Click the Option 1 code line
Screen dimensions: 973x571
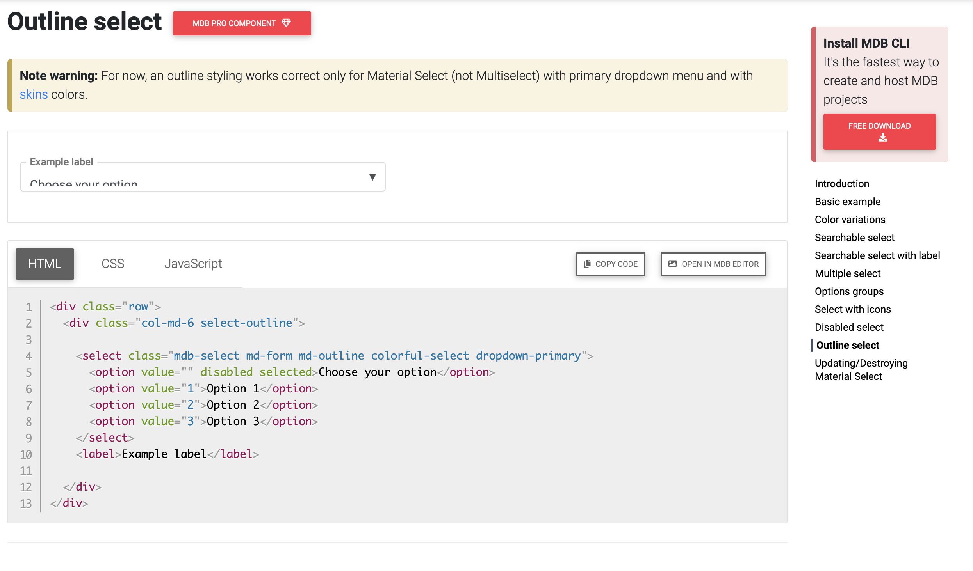point(203,388)
